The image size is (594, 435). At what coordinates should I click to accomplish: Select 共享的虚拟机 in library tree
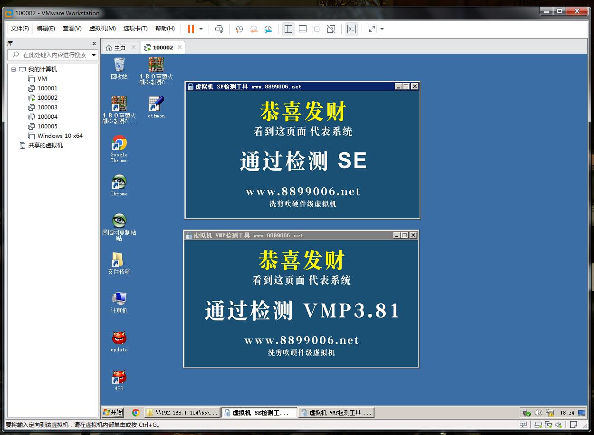tap(41, 145)
